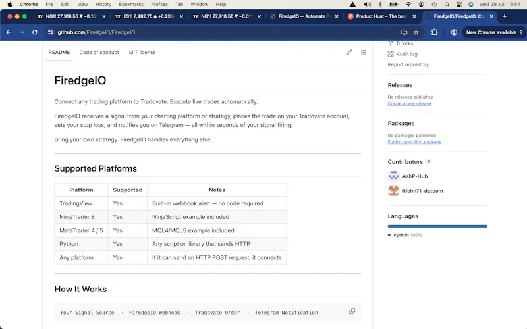Open the README outline list icon
527x329 pixels.
[x=364, y=52]
